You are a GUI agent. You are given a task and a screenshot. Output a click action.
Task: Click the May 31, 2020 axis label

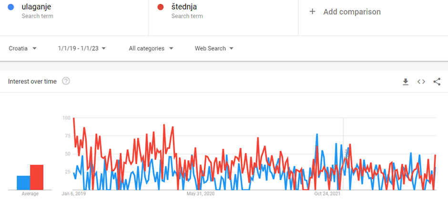tap(200, 194)
